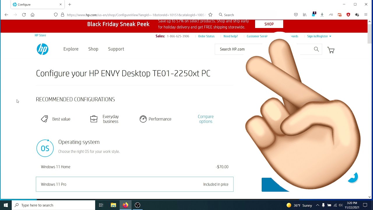Open a new browser tab
373x210 pixels.
pyautogui.click(x=70, y=4)
